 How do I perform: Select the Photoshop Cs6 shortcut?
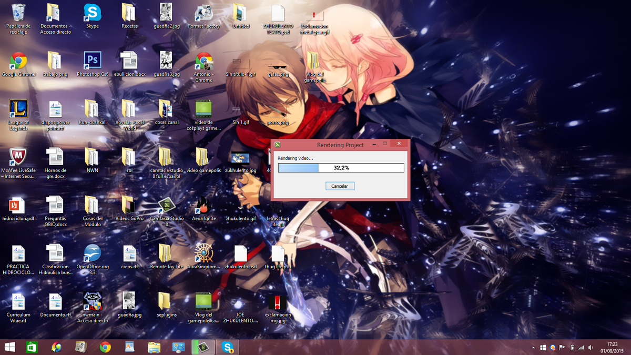(93, 64)
